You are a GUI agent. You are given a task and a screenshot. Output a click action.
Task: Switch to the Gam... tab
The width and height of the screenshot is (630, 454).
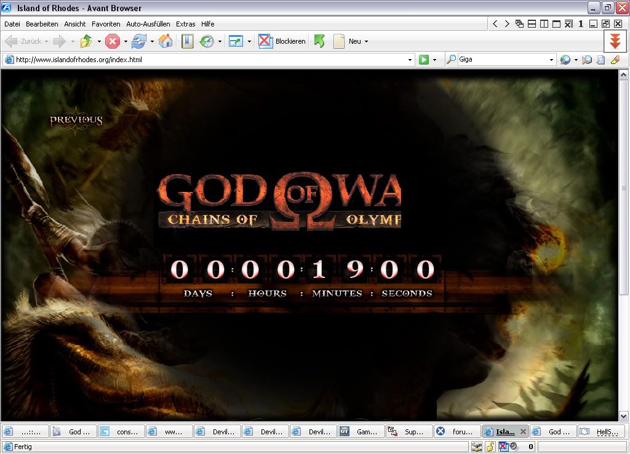click(361, 432)
